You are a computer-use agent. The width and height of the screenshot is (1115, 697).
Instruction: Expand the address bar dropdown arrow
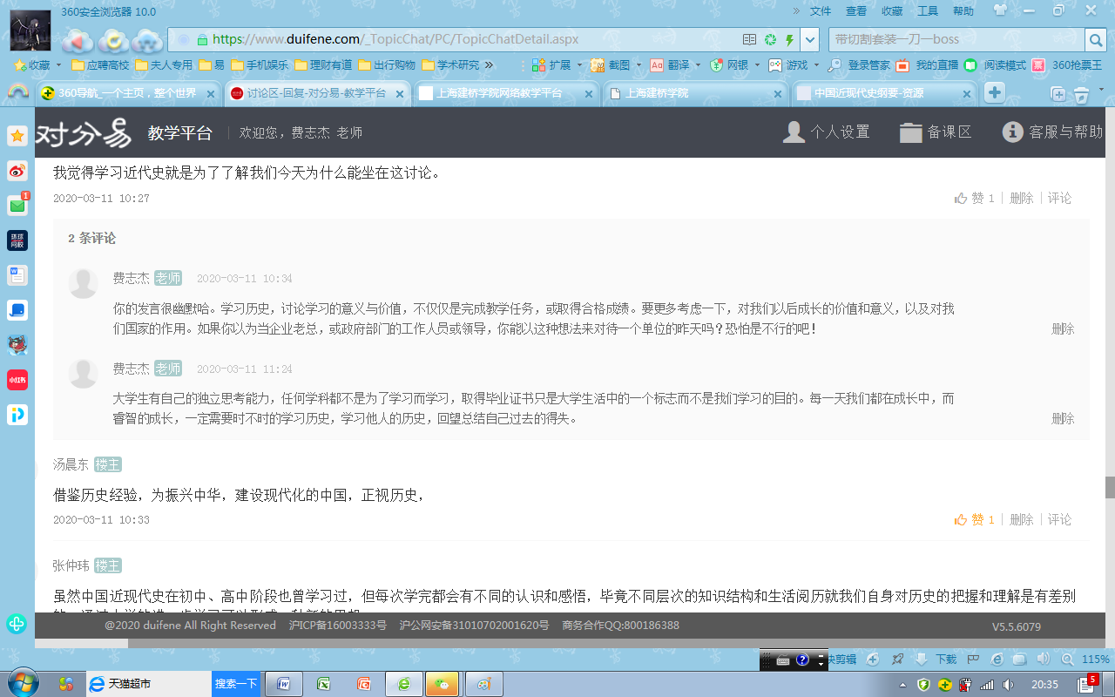pos(810,39)
